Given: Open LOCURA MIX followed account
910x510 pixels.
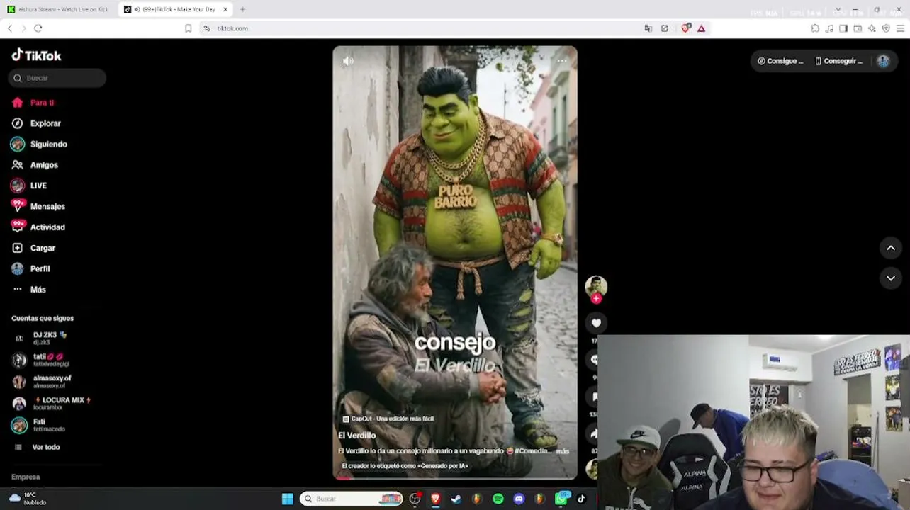Looking at the screenshot, I should (x=52, y=404).
